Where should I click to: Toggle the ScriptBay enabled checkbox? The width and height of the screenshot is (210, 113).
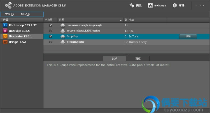pos(50,36)
